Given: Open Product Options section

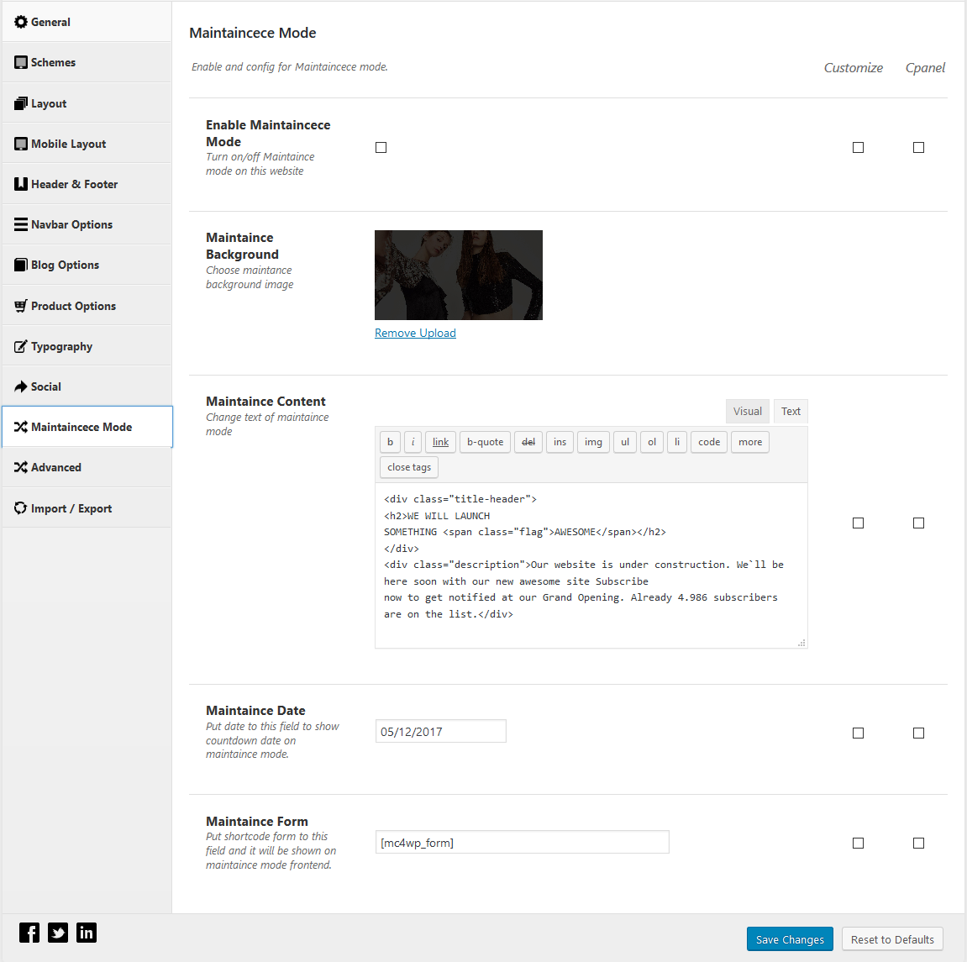Looking at the screenshot, I should point(87,306).
